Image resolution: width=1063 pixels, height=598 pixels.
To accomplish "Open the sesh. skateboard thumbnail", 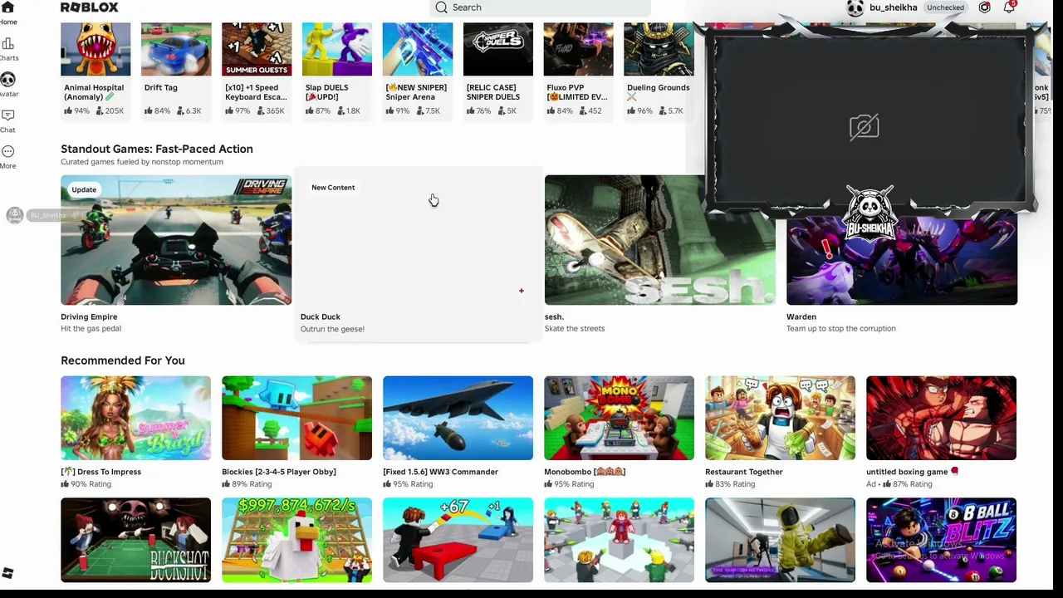I will tap(659, 240).
